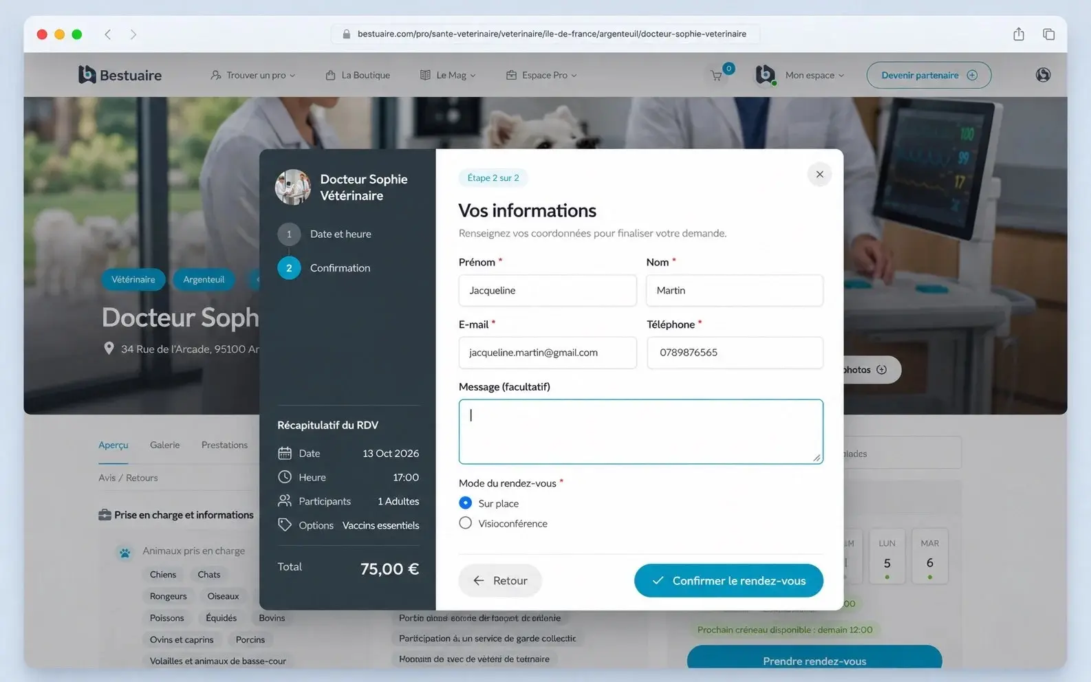Click the briefcase icon by Prise en charge
Screen dimensions: 1091x682
point(105,515)
